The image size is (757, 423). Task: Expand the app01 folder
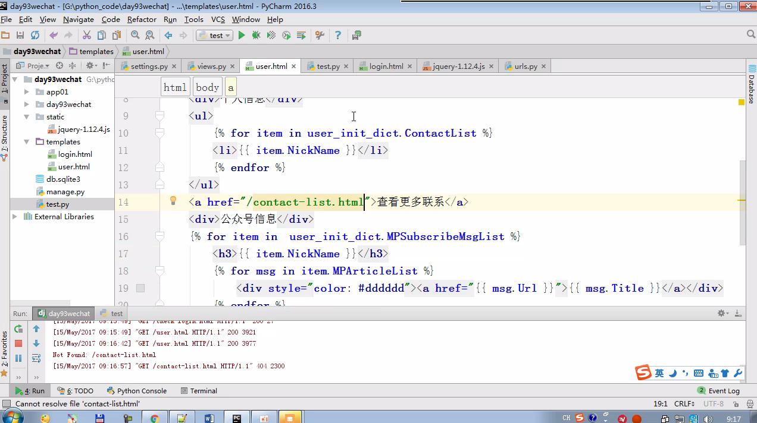pos(27,92)
